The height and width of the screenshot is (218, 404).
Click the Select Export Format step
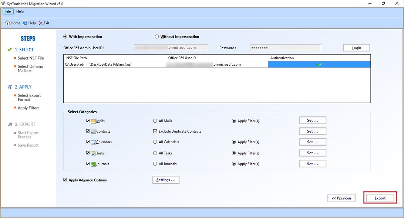click(x=29, y=98)
